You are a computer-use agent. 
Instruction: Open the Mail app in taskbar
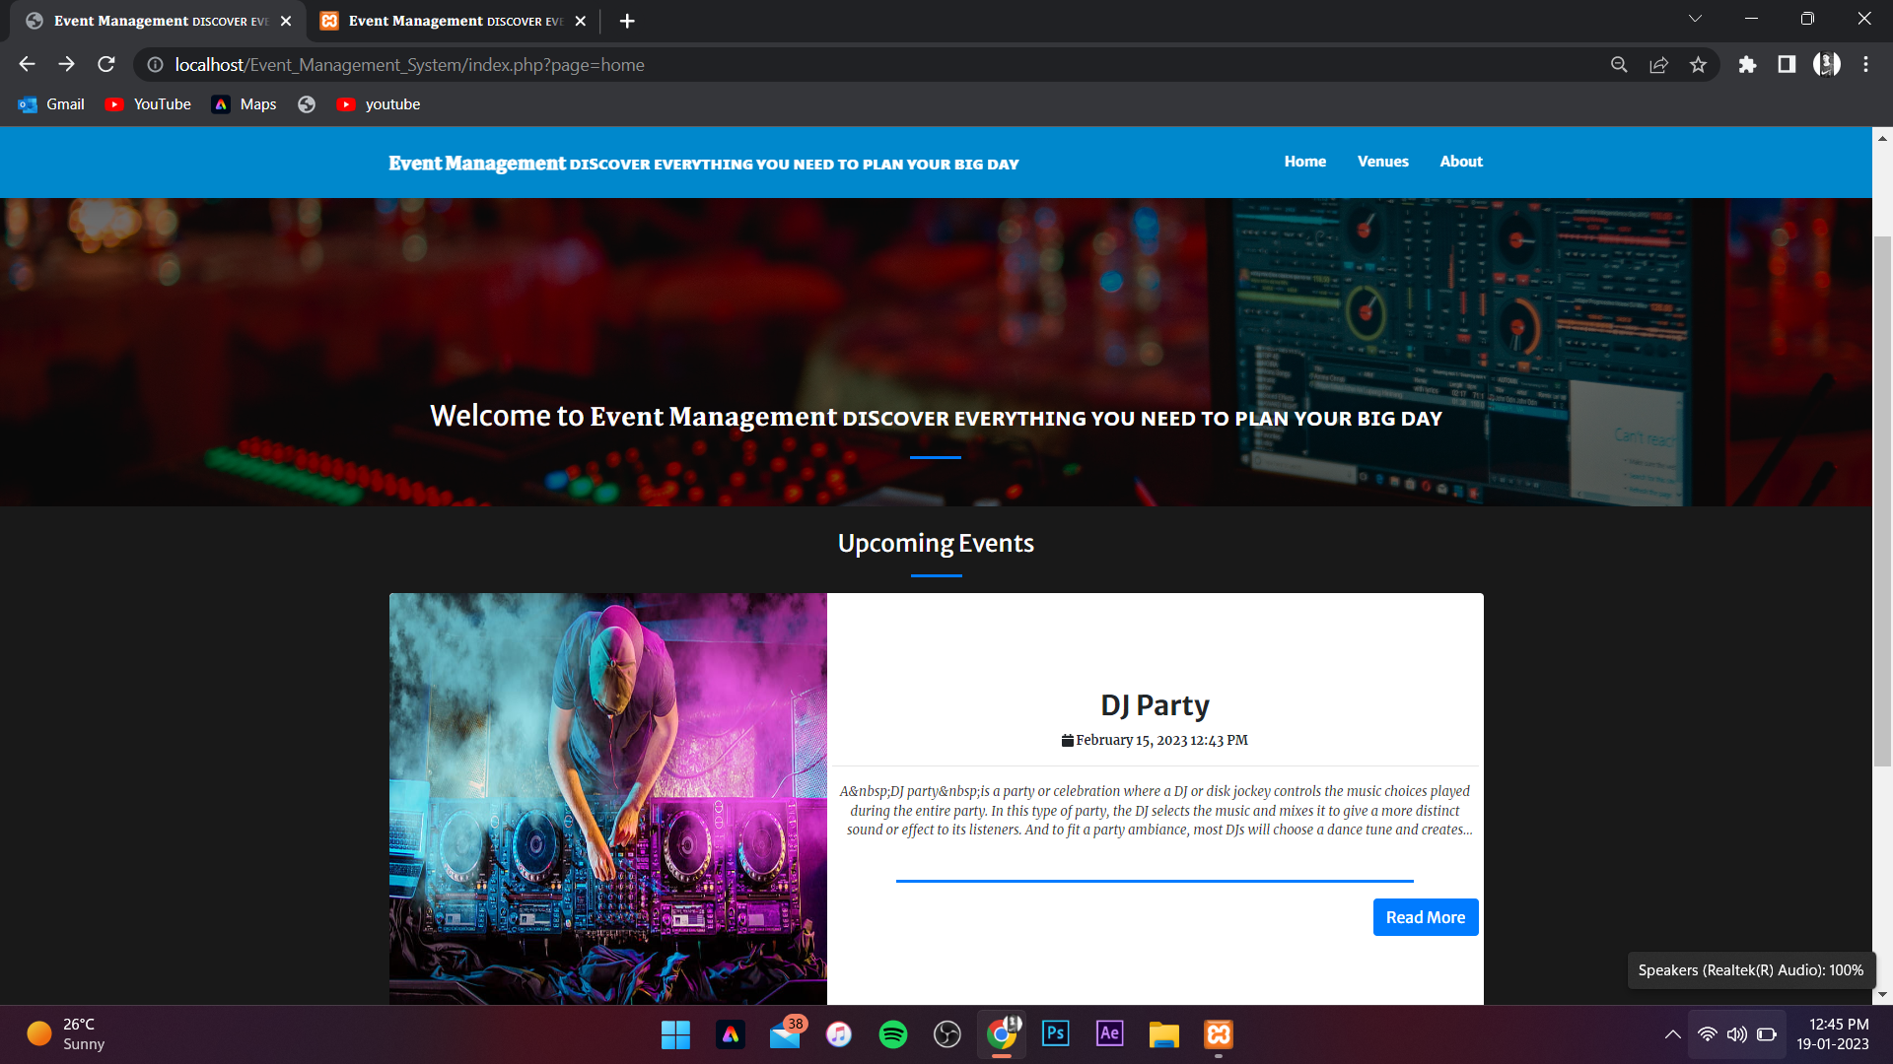[x=786, y=1034]
